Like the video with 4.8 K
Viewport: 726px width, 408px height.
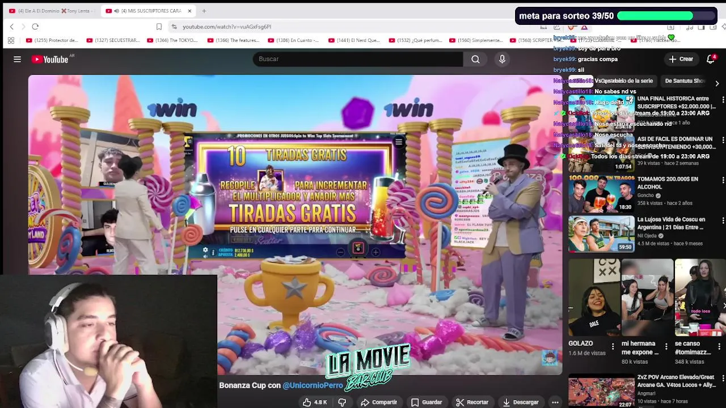[x=315, y=402]
